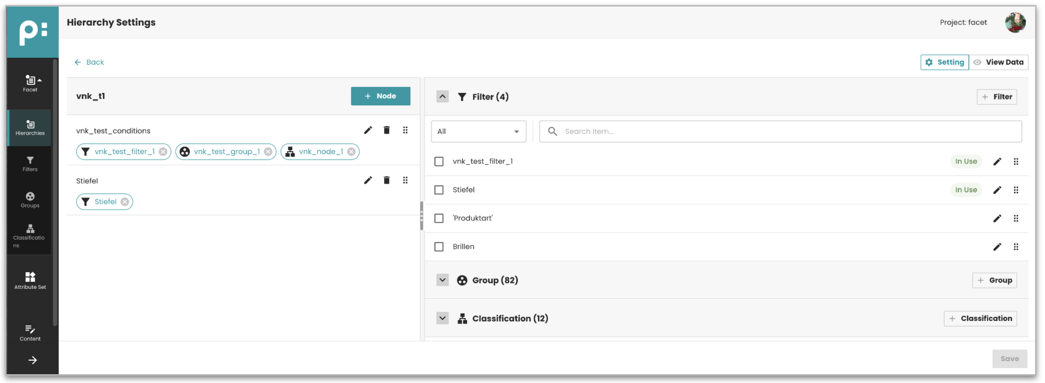The width and height of the screenshot is (1045, 383).
Task: Open the Facet sidebar section
Action: click(x=30, y=84)
